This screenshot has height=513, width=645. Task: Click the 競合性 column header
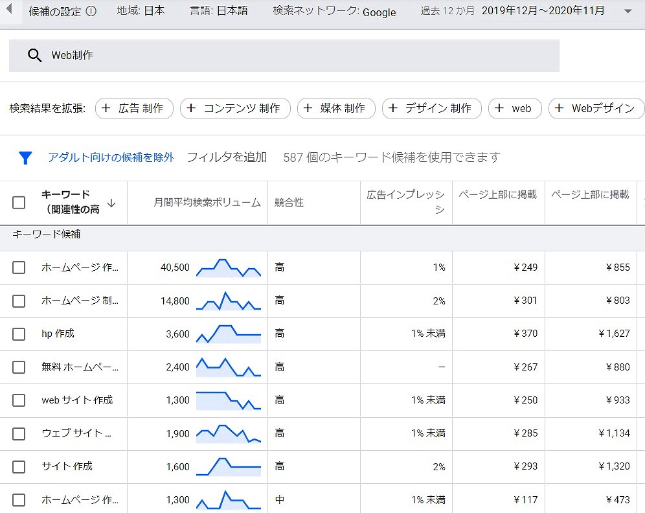point(289,203)
